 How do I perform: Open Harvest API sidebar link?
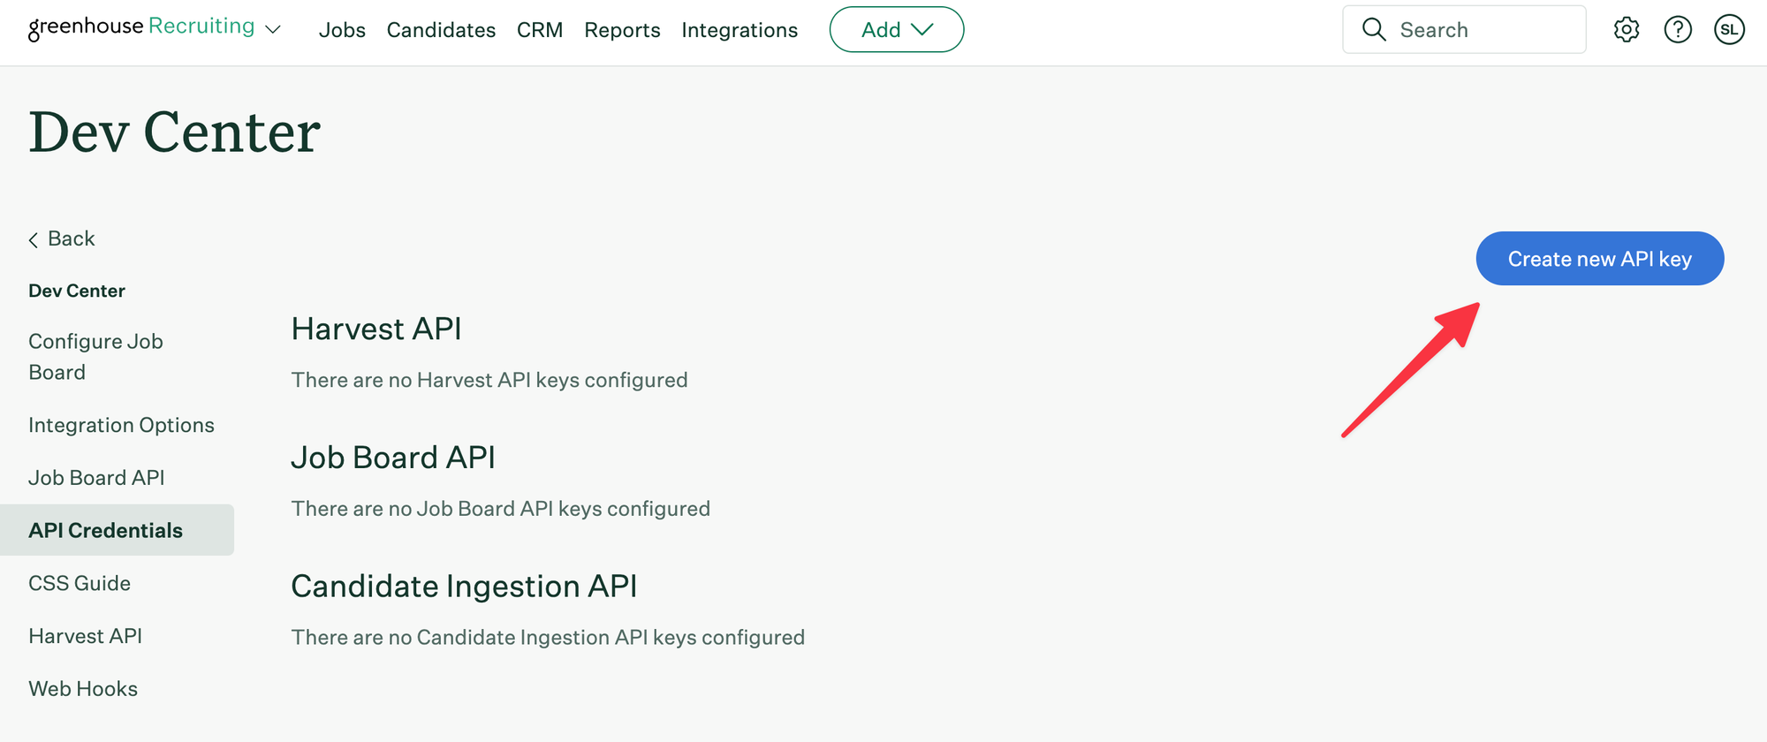[85, 636]
